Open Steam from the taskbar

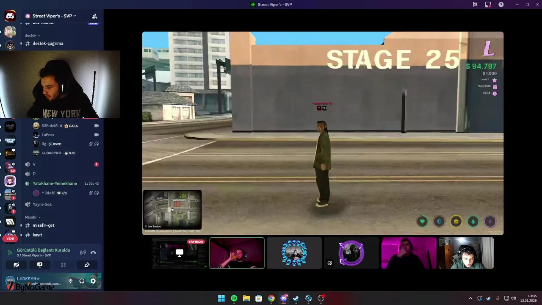pos(296,298)
